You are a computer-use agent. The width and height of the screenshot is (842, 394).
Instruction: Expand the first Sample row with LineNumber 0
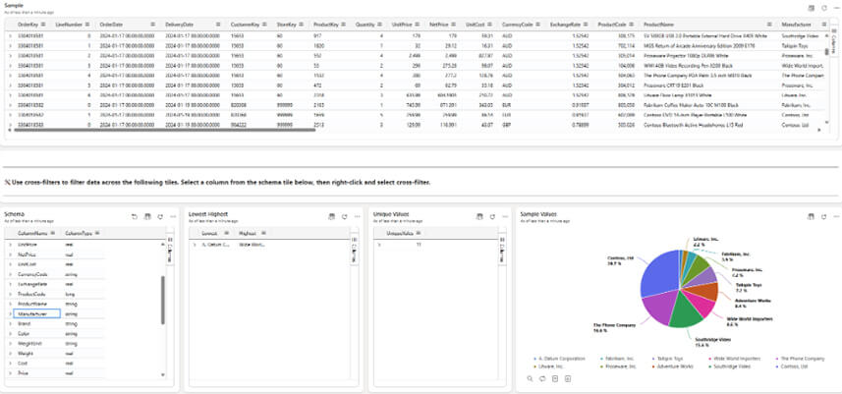(x=10, y=35)
